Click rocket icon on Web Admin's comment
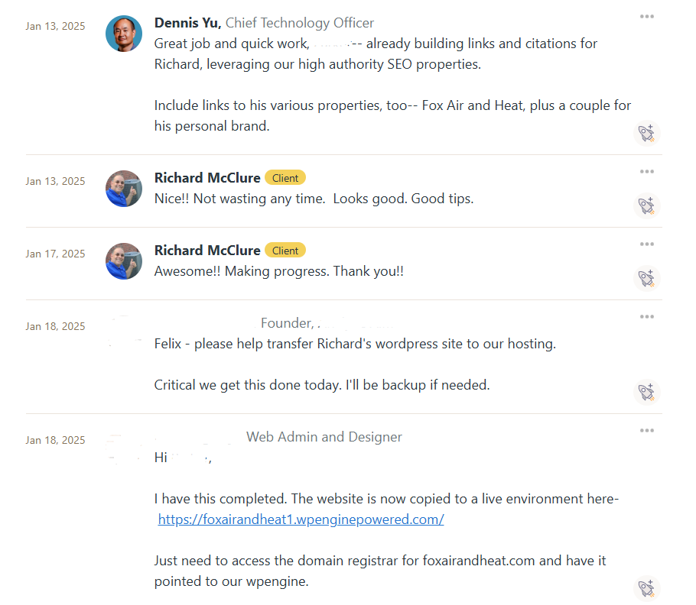The width and height of the screenshot is (696, 605). [646, 588]
